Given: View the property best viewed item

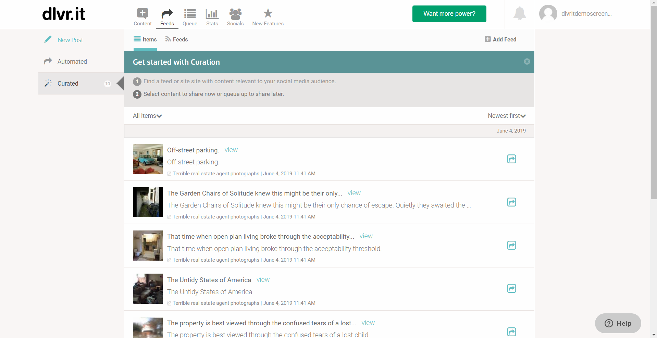Looking at the screenshot, I should [368, 323].
